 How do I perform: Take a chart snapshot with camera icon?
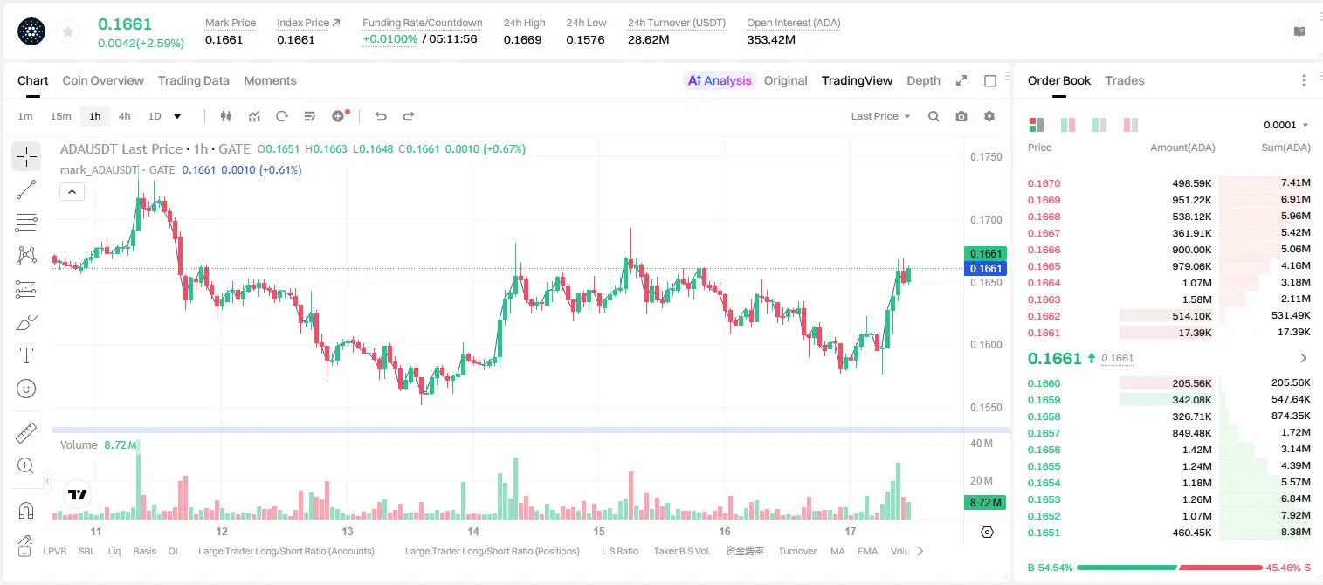coord(961,116)
